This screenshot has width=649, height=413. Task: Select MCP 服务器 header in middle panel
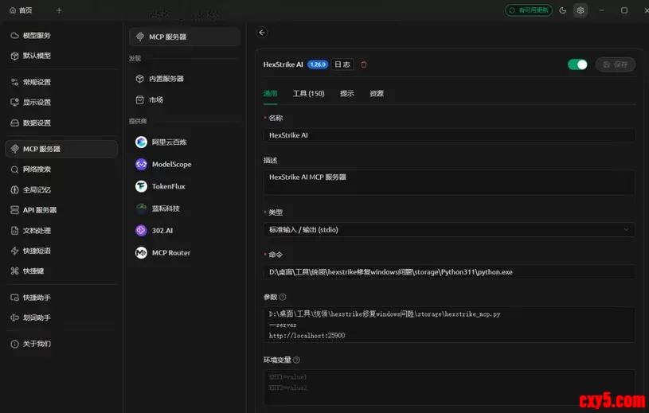click(x=185, y=37)
